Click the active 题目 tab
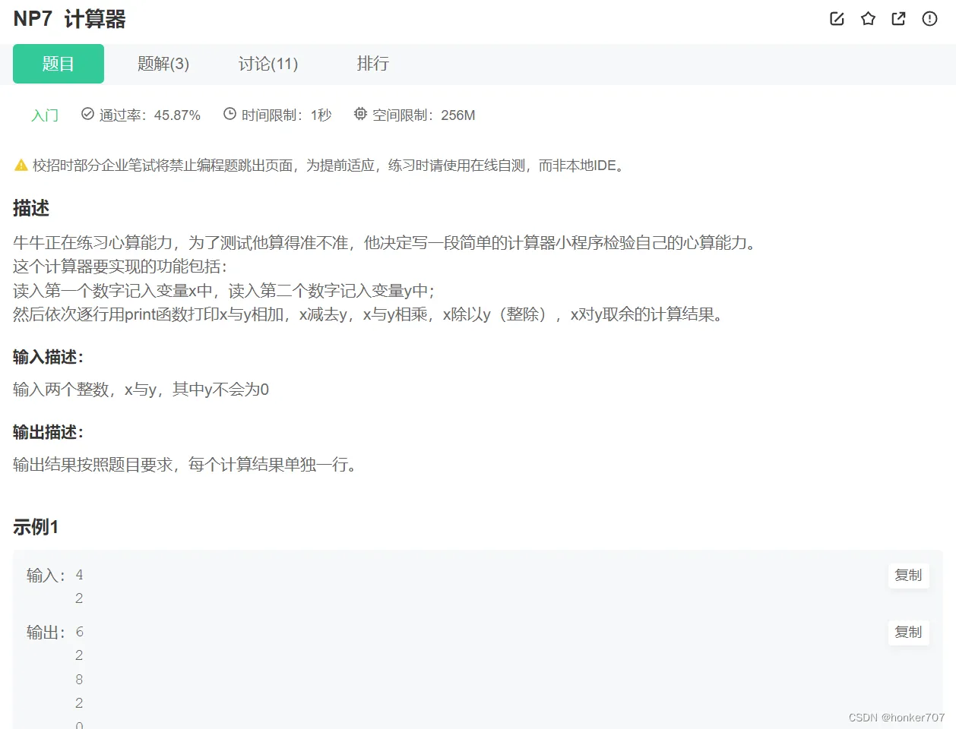 [58, 64]
